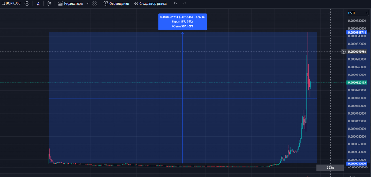The height and width of the screenshot is (177, 371).
Task: Expand the favorites arrow next to Индикаторы
Action: (88, 4)
